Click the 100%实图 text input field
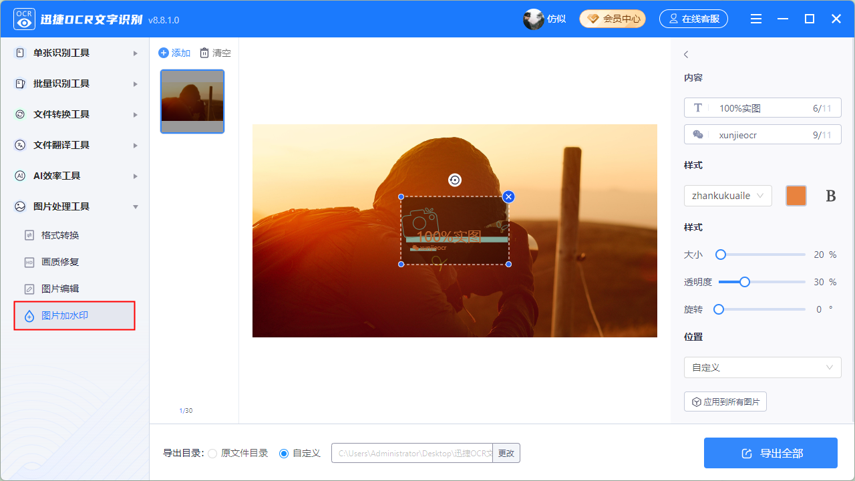855x481 pixels. click(x=763, y=108)
